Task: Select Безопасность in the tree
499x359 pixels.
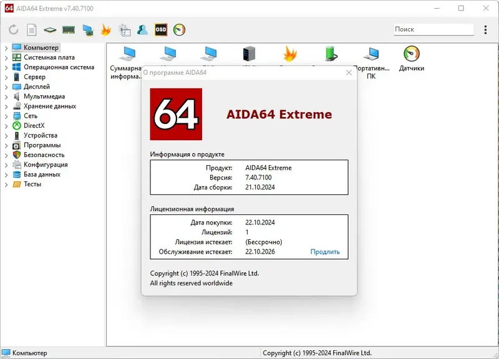Action: pos(44,155)
